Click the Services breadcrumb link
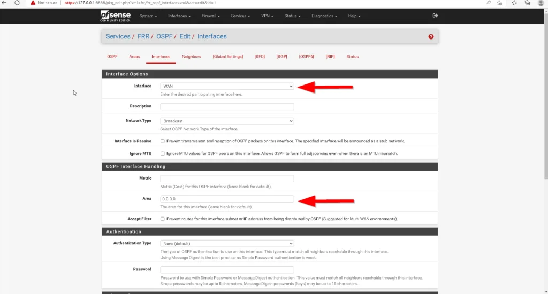 tap(118, 37)
